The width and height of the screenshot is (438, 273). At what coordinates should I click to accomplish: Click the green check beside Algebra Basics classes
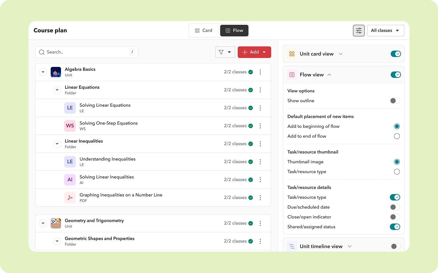251,72
